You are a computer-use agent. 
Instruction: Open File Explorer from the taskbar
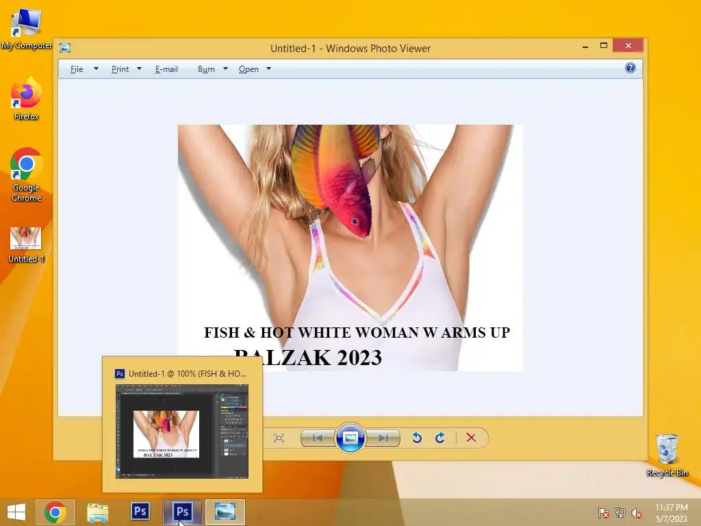point(97,512)
